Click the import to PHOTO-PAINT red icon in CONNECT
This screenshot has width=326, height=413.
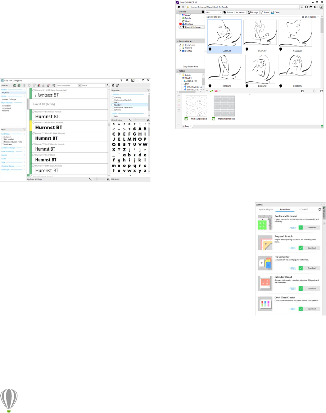coord(216,91)
